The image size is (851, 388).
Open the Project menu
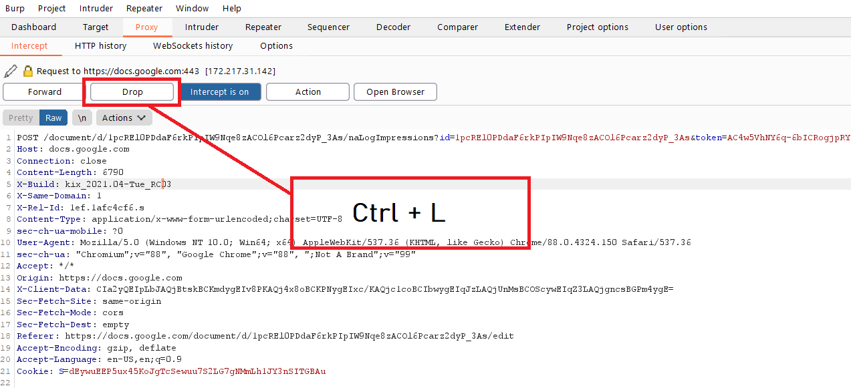tap(51, 8)
